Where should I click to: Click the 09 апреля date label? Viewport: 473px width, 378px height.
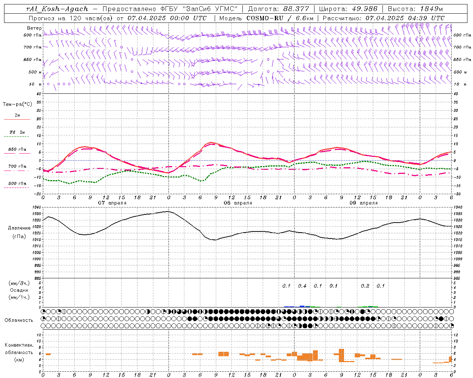pos(363,203)
